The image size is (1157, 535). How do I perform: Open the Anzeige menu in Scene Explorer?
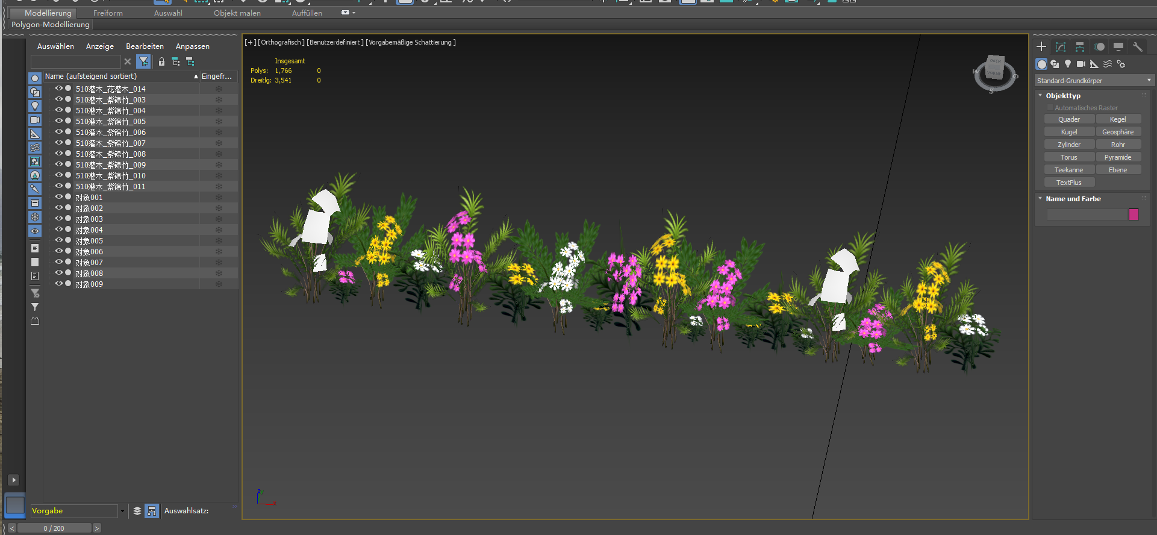pos(100,46)
